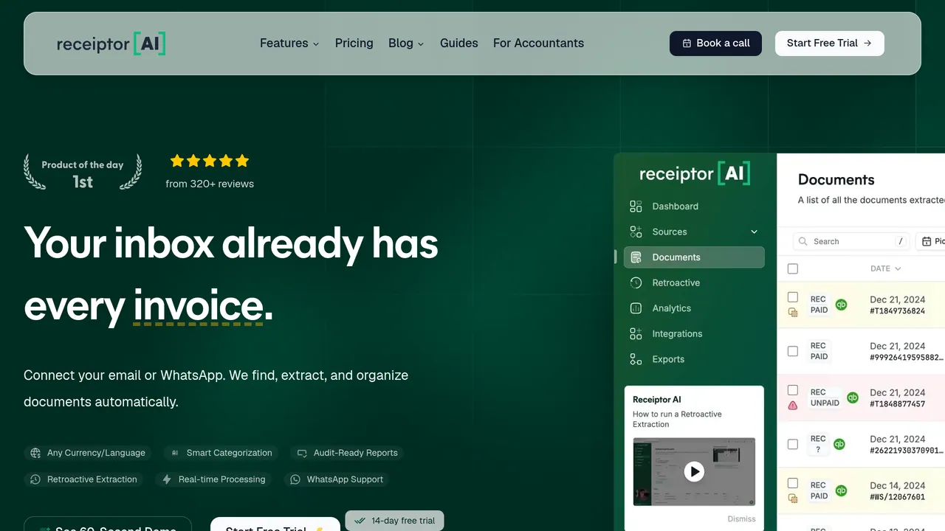Click the 'How to run a Retroactive Extraction' text

click(677, 419)
